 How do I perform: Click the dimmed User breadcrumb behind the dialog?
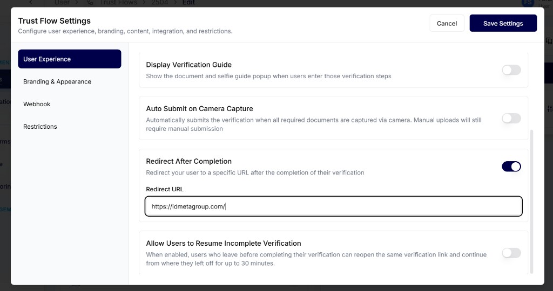62,3
